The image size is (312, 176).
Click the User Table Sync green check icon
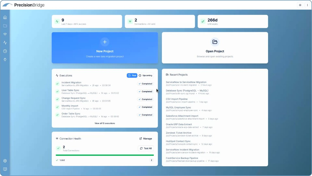[57, 91]
